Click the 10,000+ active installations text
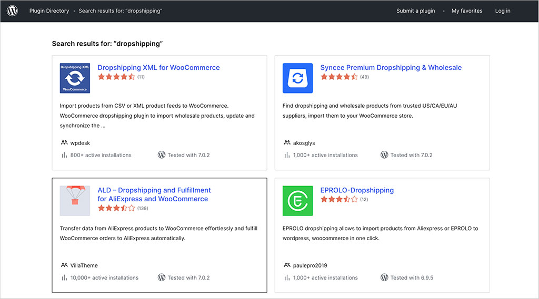539x299 pixels. coord(105,277)
